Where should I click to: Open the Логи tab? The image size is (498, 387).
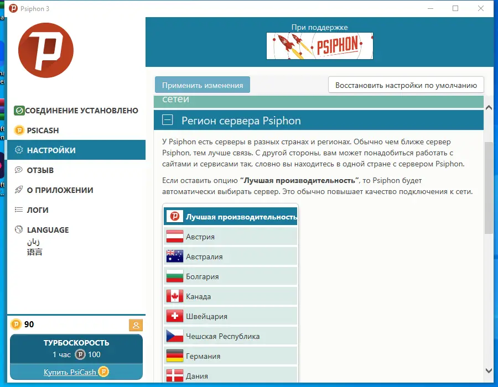(x=76, y=210)
